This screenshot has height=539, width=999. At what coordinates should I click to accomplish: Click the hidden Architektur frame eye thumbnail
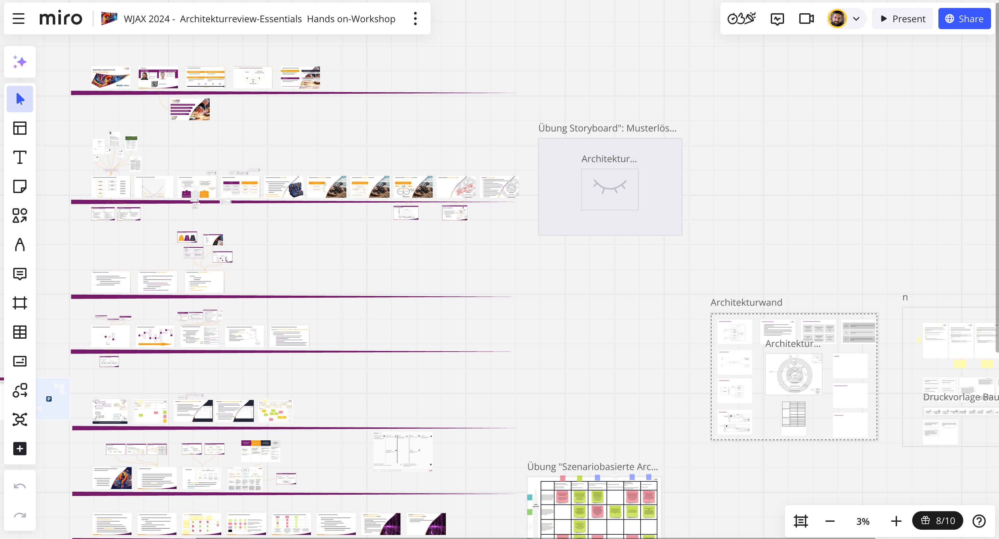tap(610, 189)
